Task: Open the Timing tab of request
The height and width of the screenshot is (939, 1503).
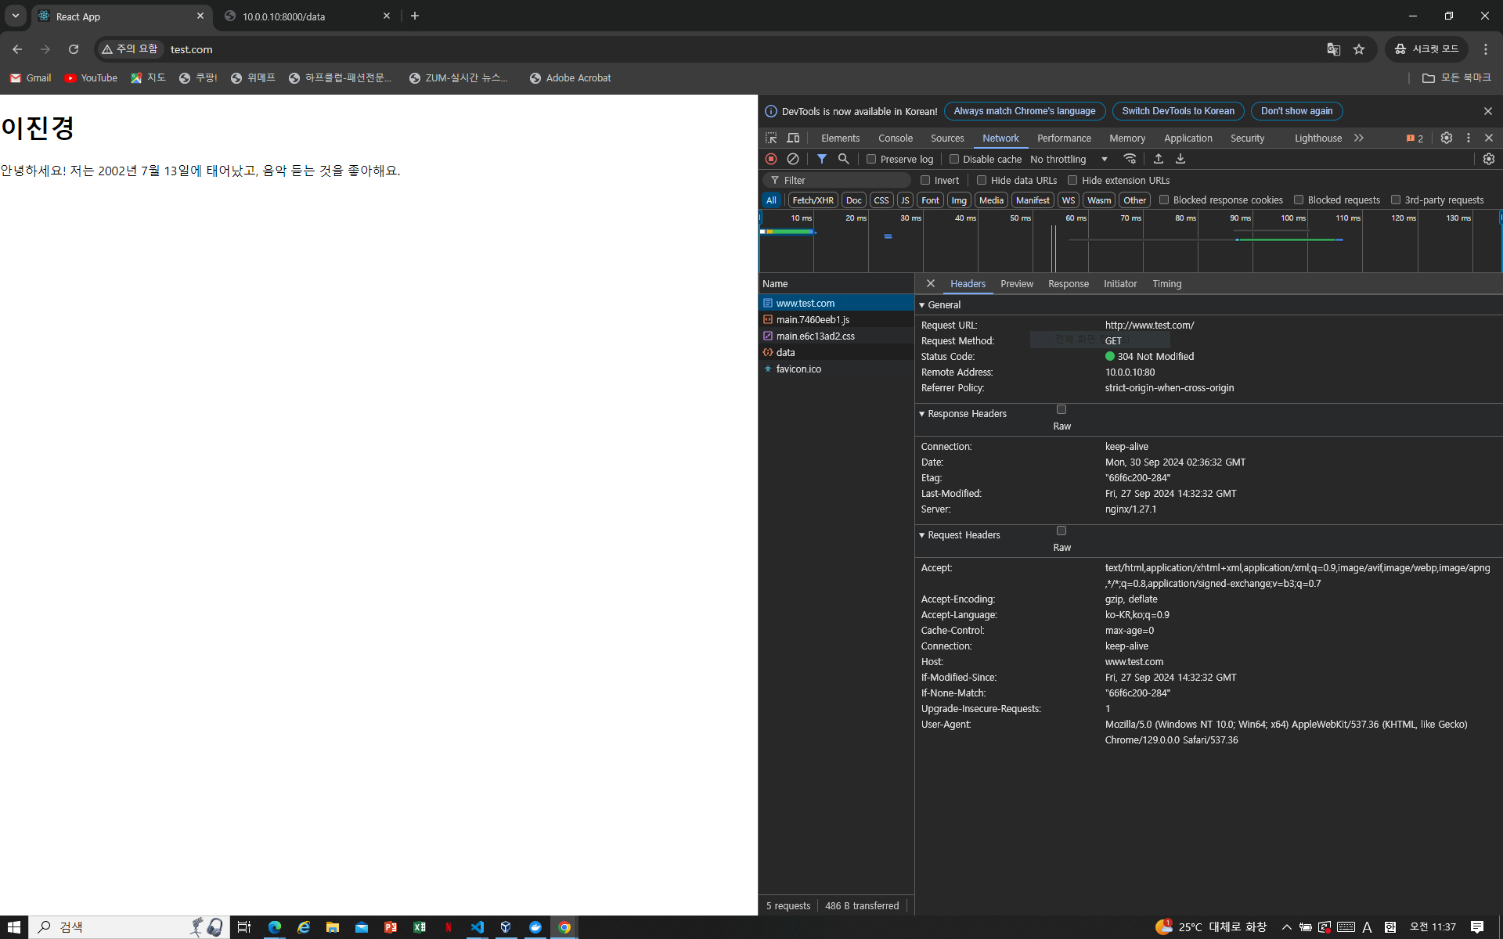Action: point(1166,284)
